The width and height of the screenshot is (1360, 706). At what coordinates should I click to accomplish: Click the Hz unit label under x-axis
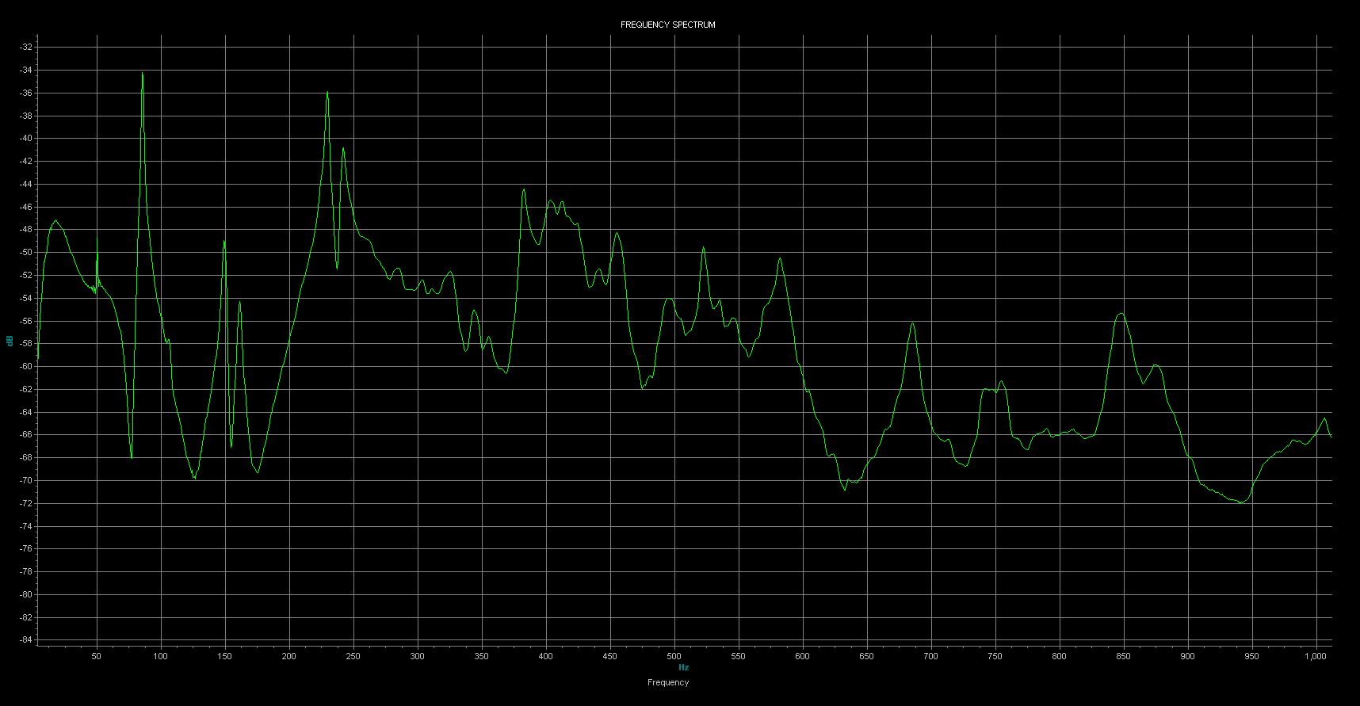coord(683,668)
